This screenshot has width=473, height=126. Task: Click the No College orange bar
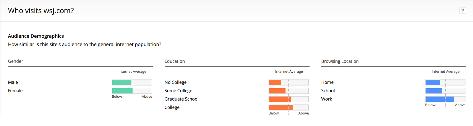point(275,82)
